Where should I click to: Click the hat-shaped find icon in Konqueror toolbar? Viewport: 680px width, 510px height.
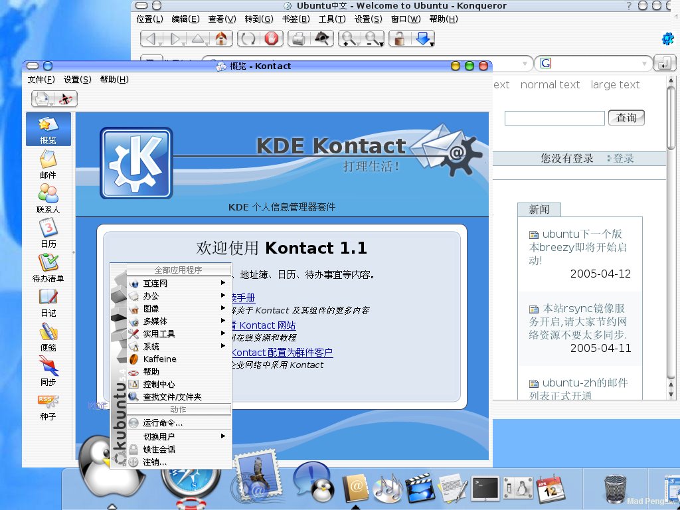(x=322, y=39)
